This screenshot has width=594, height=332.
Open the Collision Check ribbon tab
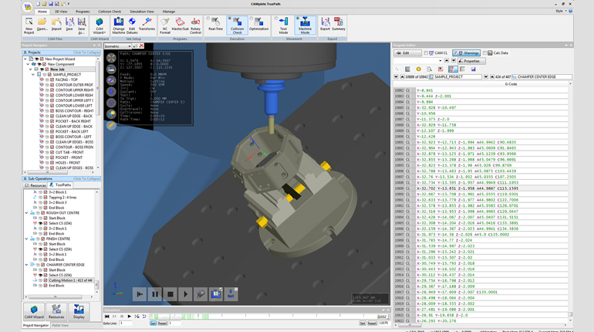point(110,12)
